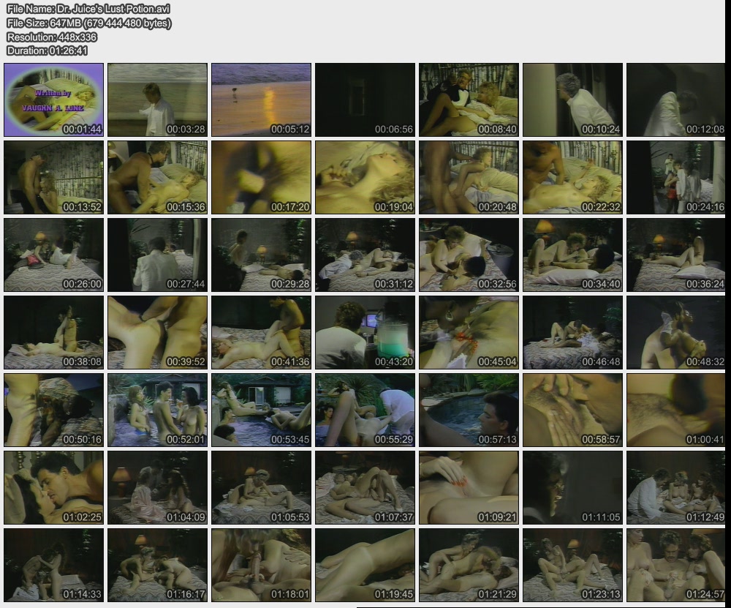Click the frame at 00:12:08
The image size is (731, 608).
pos(676,100)
